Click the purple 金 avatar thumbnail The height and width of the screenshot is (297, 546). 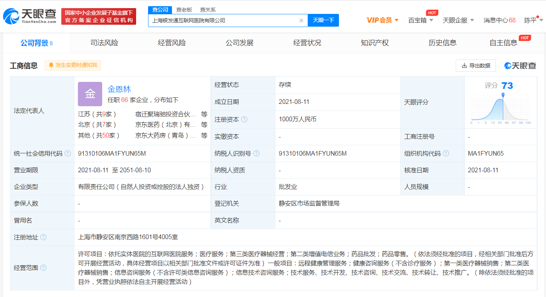tap(90, 94)
